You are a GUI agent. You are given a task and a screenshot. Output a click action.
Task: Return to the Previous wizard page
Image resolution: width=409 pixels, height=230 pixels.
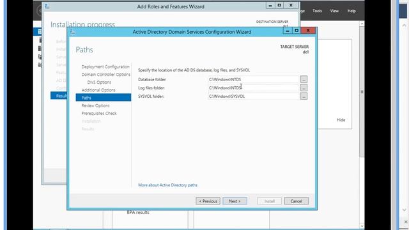click(x=208, y=201)
